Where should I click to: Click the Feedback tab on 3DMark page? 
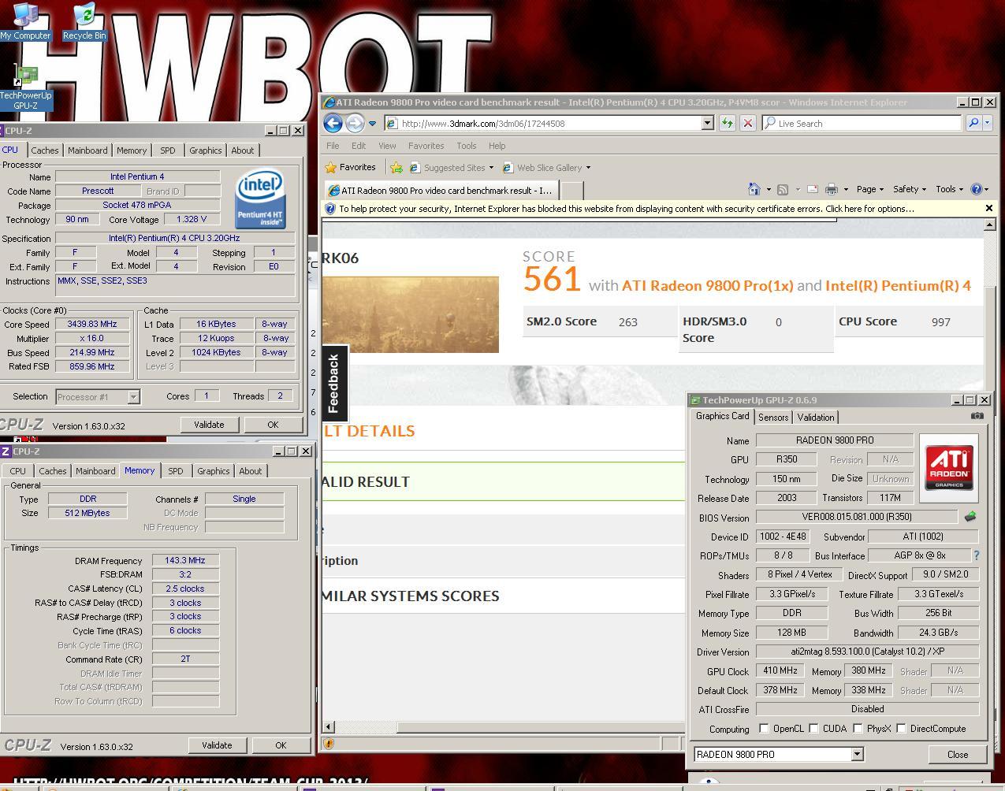point(334,383)
